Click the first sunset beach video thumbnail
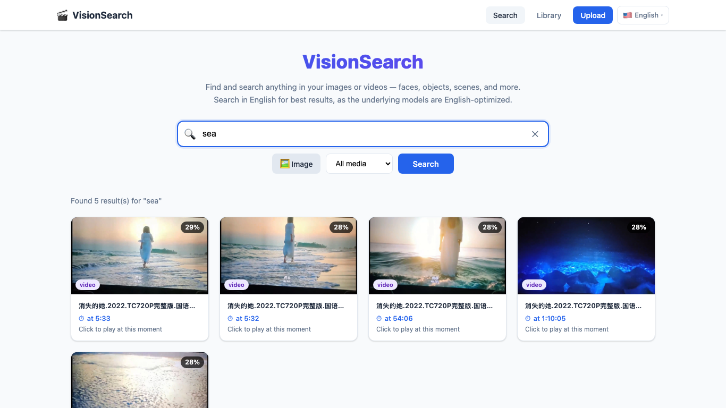The height and width of the screenshot is (408, 726). (x=139, y=256)
